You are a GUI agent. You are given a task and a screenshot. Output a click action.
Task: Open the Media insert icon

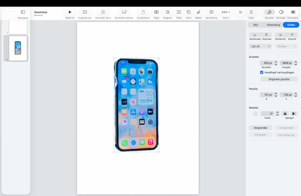click(198, 12)
